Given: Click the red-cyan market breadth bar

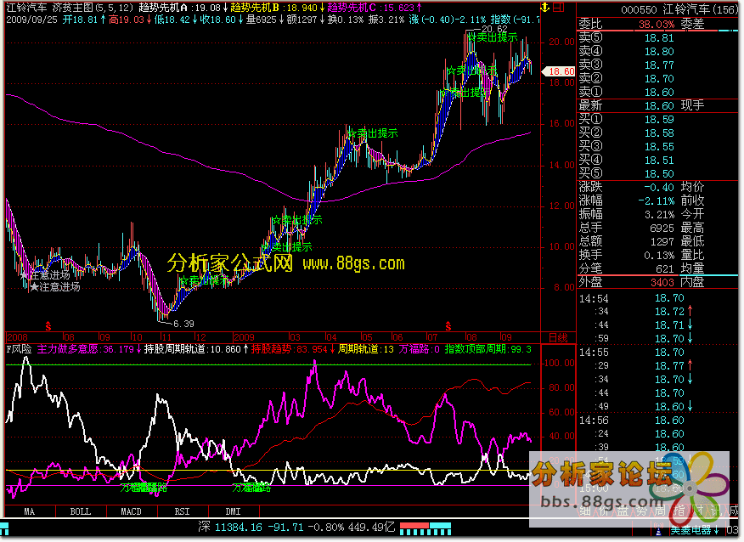Looking at the screenshot, I should pyautogui.click(x=426, y=528).
